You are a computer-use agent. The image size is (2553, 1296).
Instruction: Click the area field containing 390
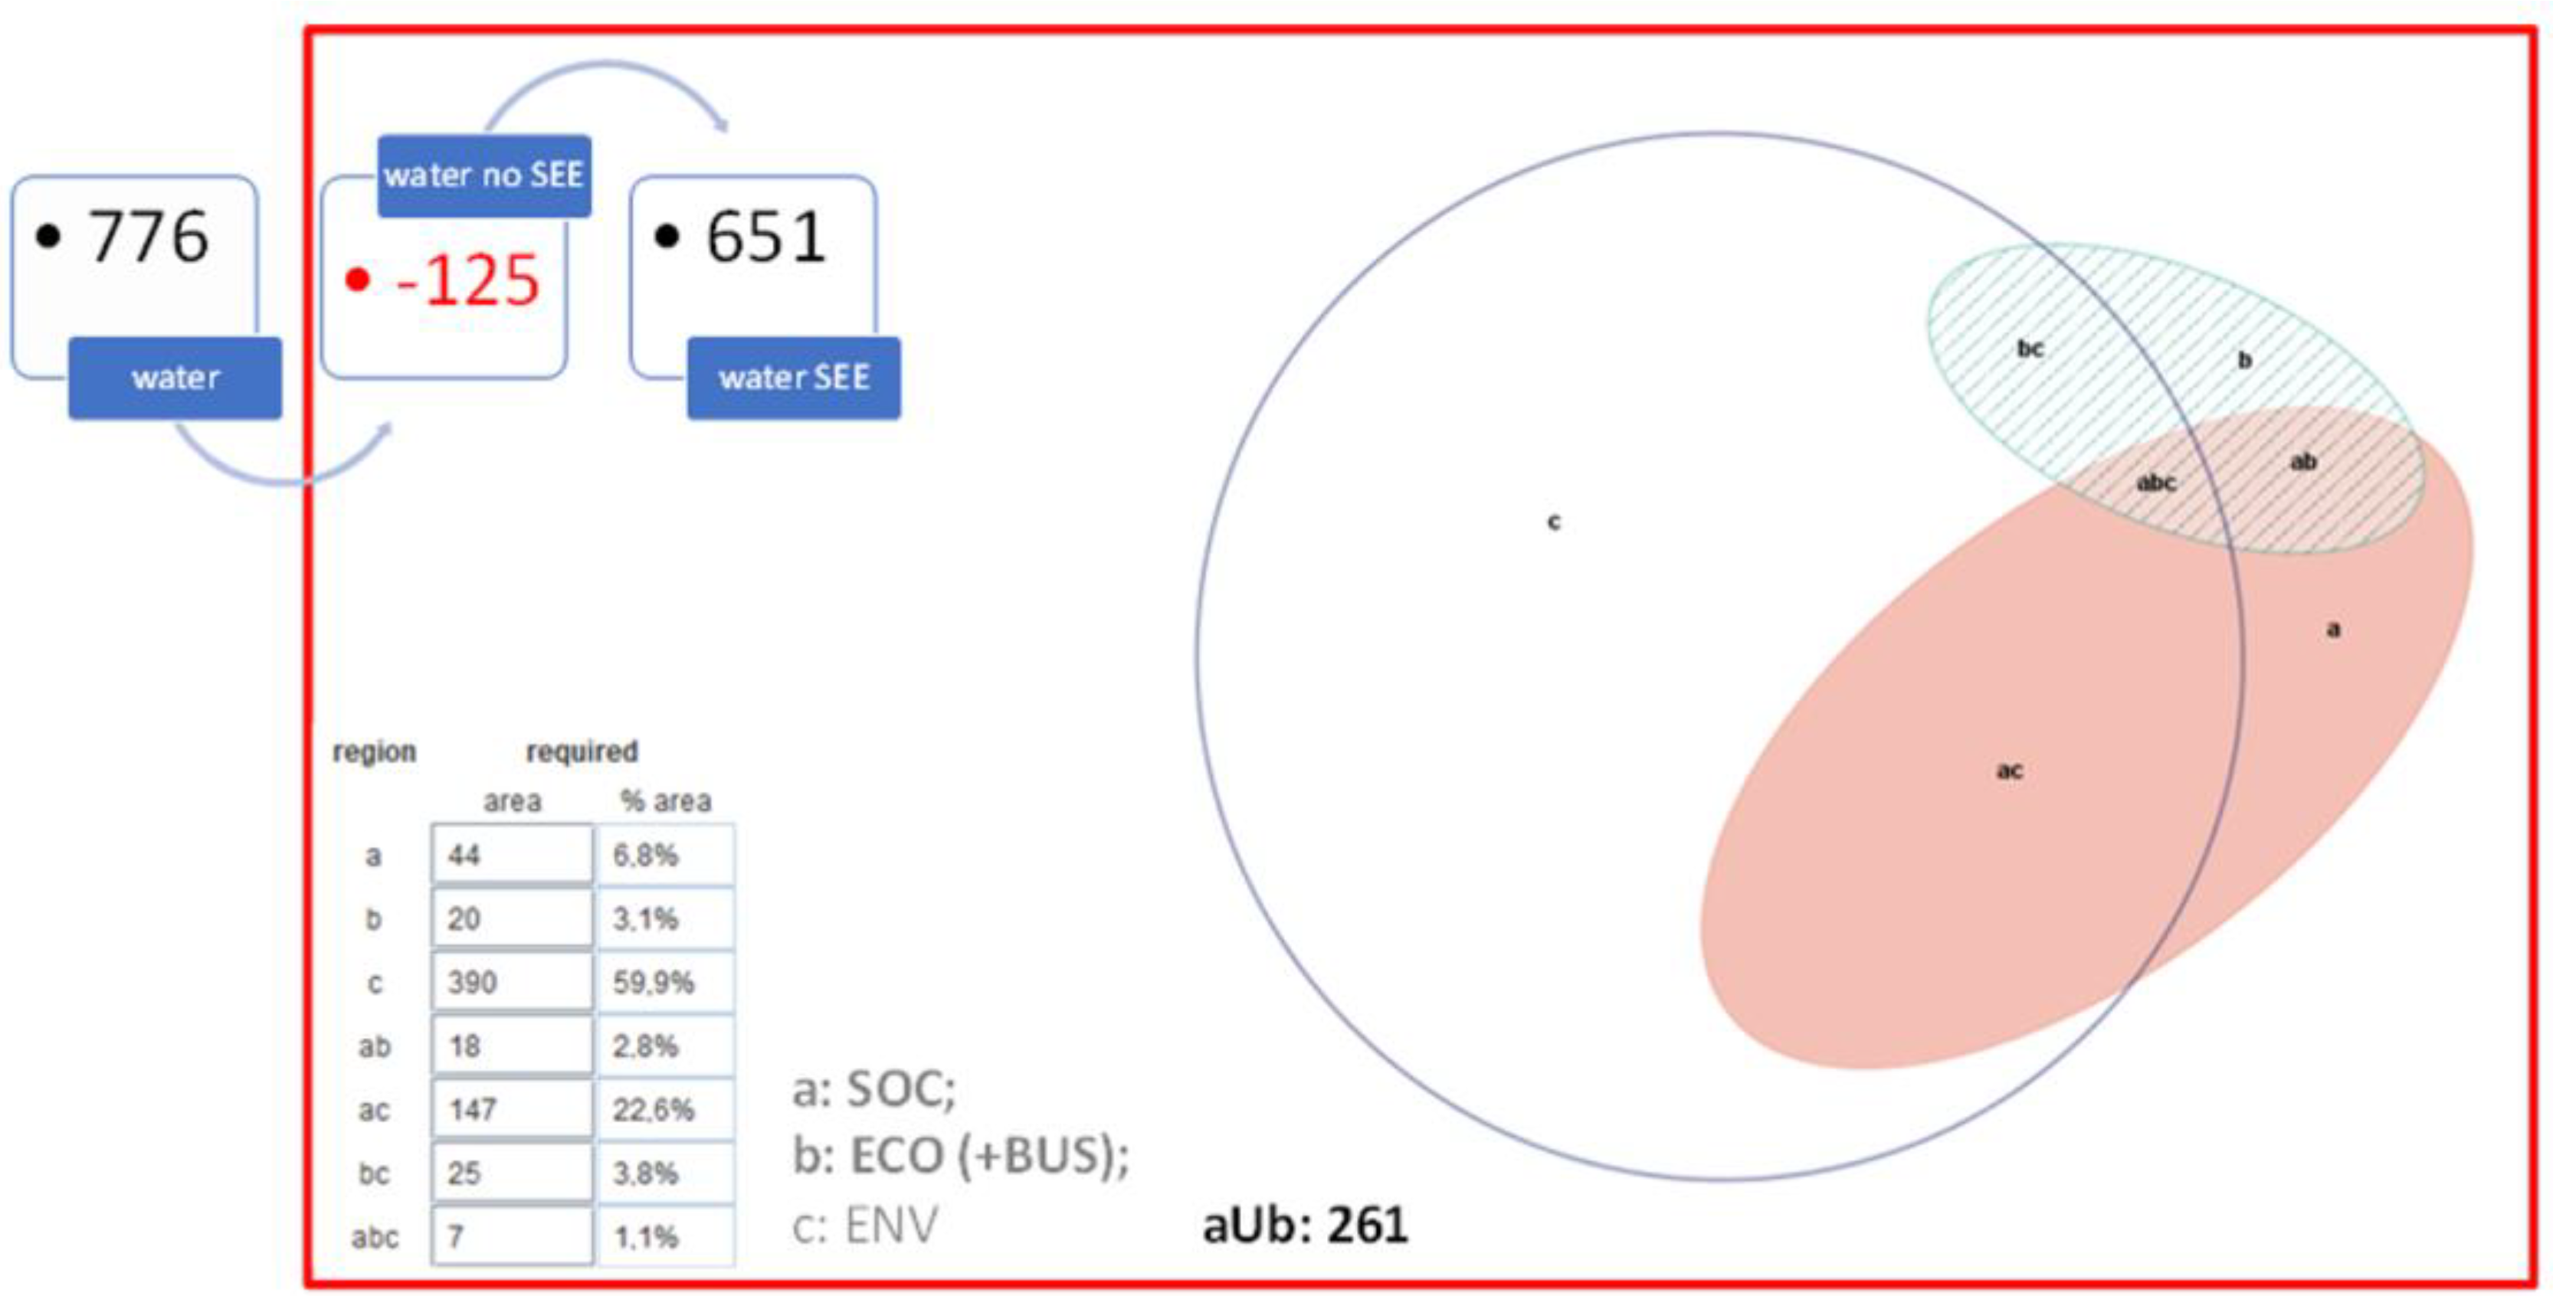click(511, 982)
